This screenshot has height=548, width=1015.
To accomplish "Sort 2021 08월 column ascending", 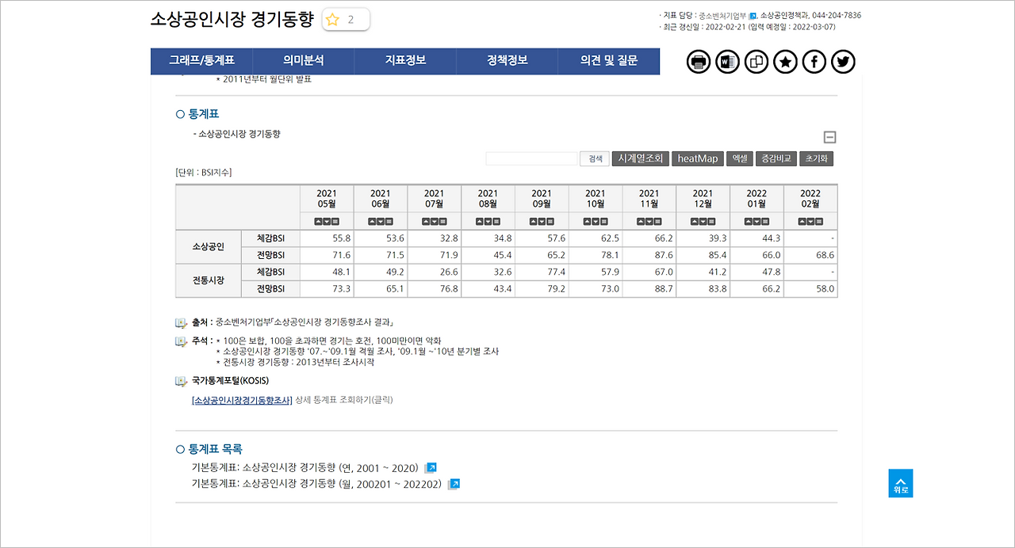I will click(479, 222).
